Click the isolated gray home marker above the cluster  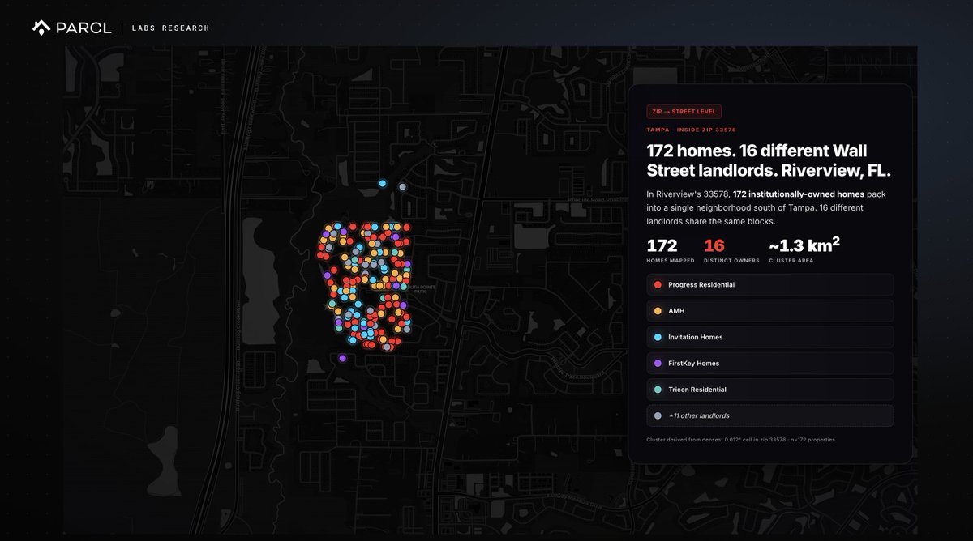coord(402,187)
